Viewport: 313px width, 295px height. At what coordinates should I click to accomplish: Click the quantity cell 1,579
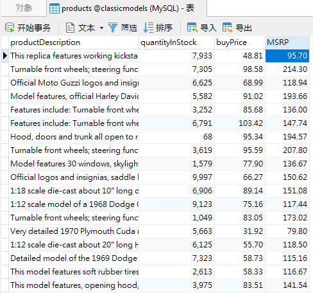[177, 164]
